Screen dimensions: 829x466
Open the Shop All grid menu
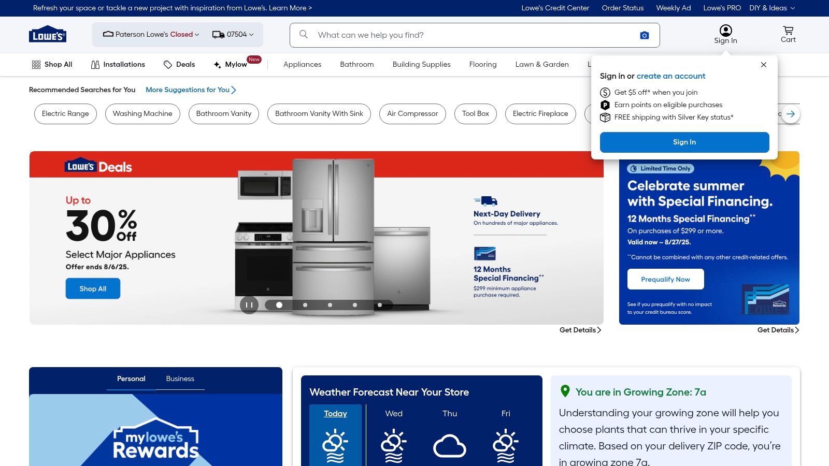(x=52, y=64)
